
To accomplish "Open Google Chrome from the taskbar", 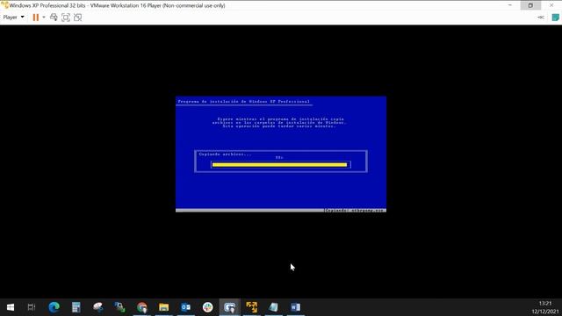I will (x=142, y=307).
